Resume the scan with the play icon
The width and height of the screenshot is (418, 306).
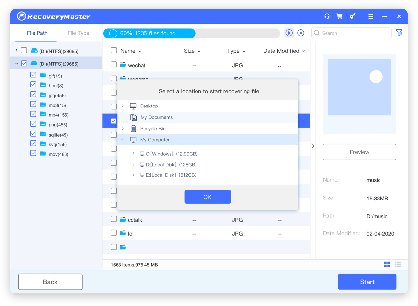[x=289, y=33]
